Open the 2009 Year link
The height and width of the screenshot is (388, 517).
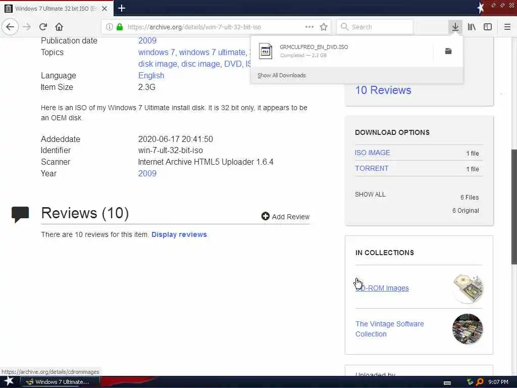click(x=147, y=174)
